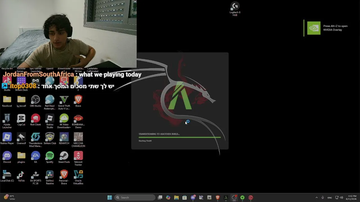
Task: Open the network status tray icon
Action: pos(337,198)
